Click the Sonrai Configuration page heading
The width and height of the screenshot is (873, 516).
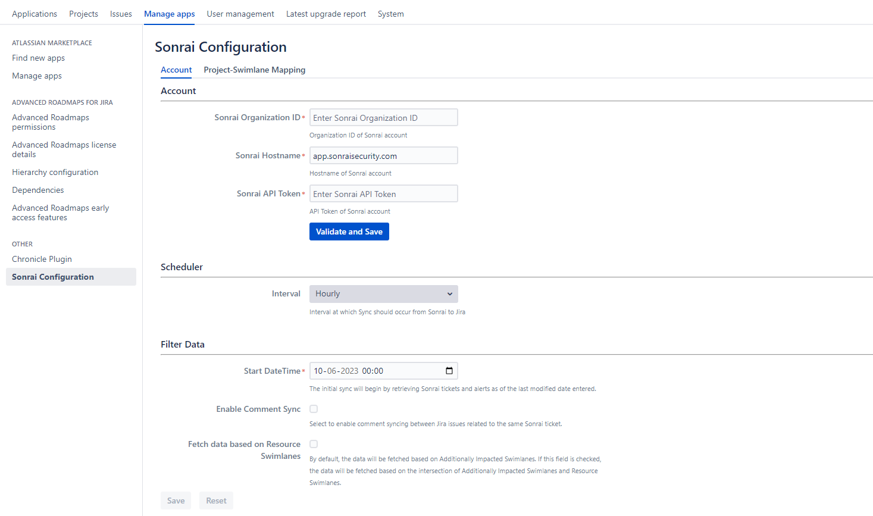point(221,47)
